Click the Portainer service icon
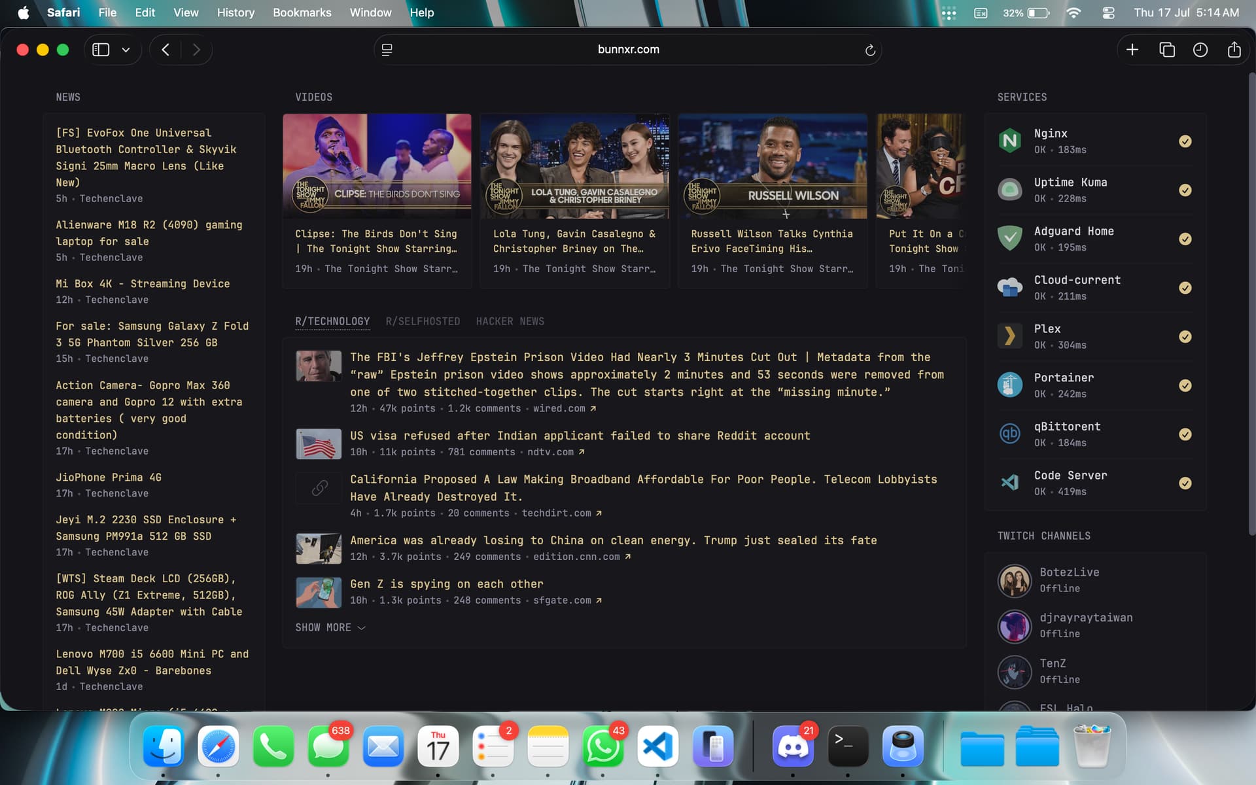Image resolution: width=1256 pixels, height=785 pixels. click(1009, 385)
